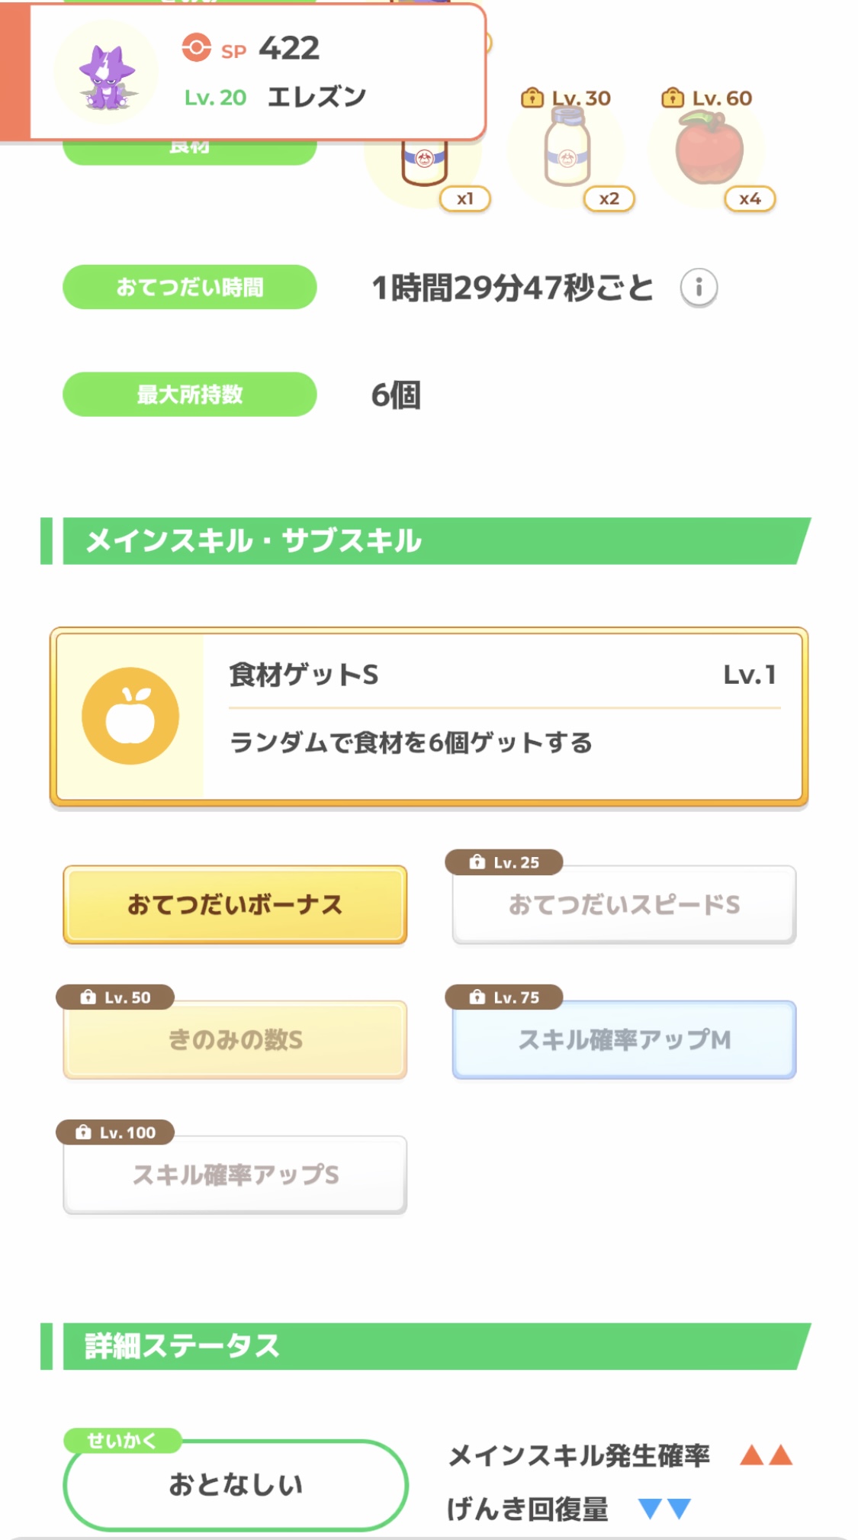The height and width of the screenshot is (1540, 858).
Task: Tap the orange apple main skill icon
Action: (x=130, y=716)
